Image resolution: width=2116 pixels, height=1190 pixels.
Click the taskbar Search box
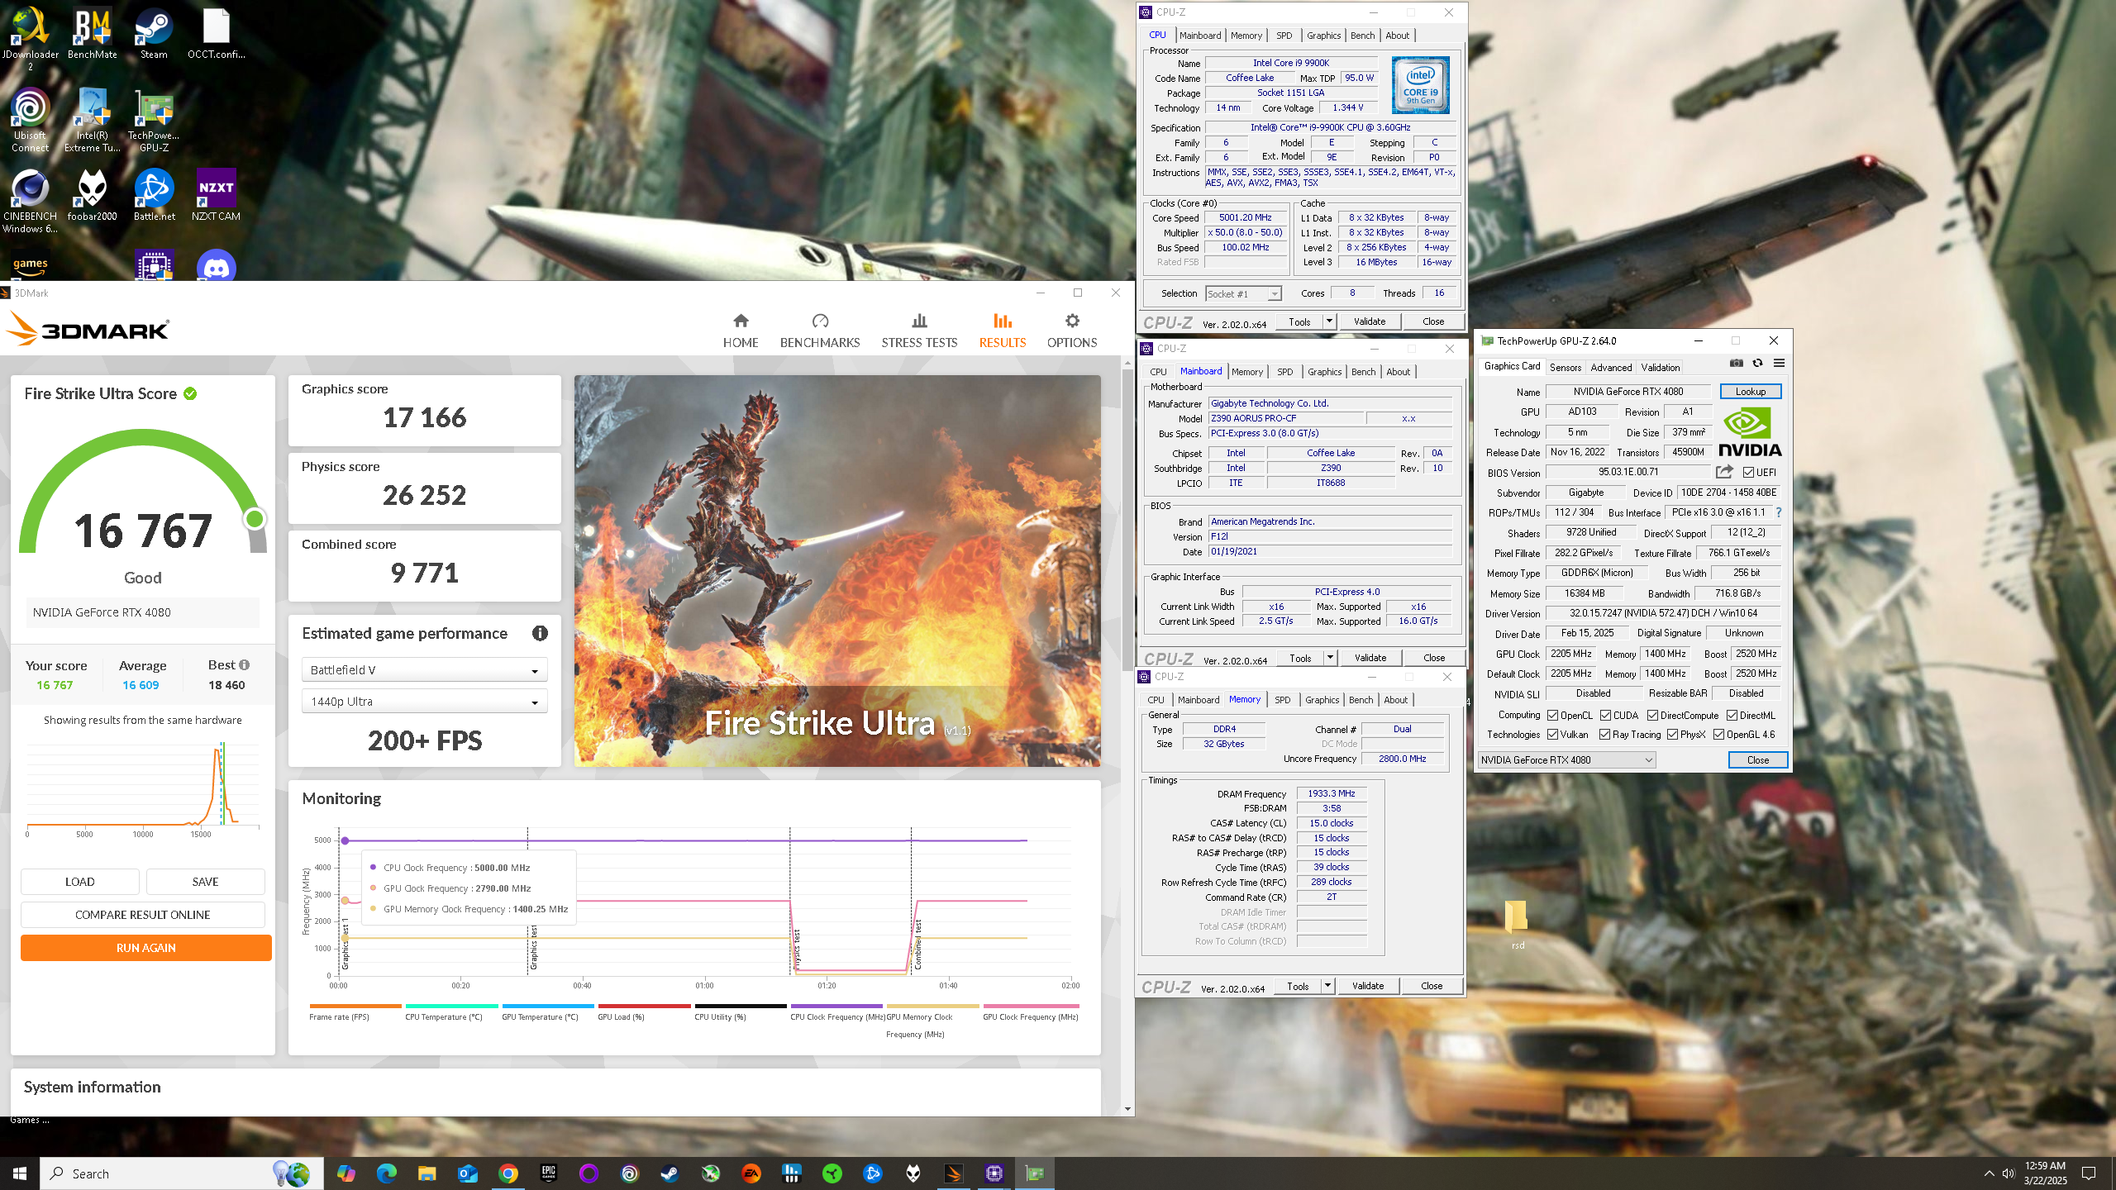(182, 1173)
